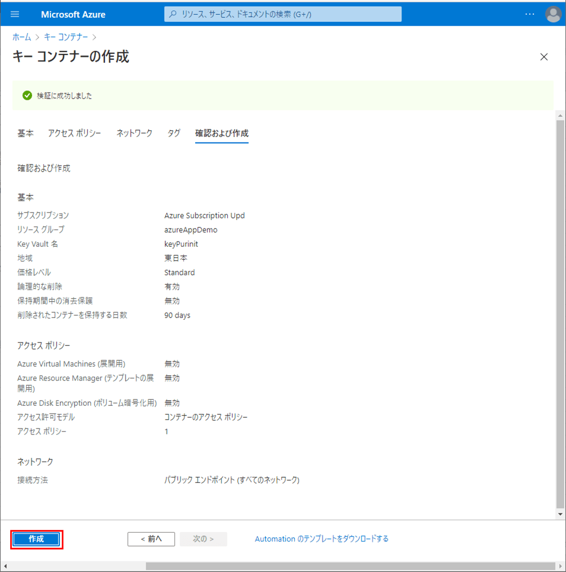Click the Key Vault name keyPurinit
566x572 pixels.
(x=181, y=244)
